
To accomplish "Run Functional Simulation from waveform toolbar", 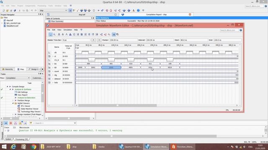I will click(101, 35).
